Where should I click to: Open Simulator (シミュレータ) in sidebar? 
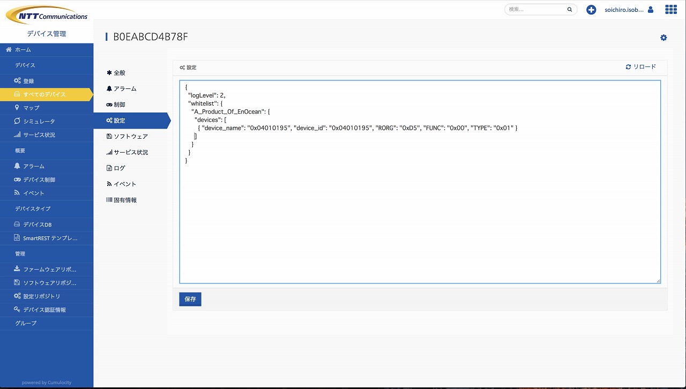tap(47, 121)
